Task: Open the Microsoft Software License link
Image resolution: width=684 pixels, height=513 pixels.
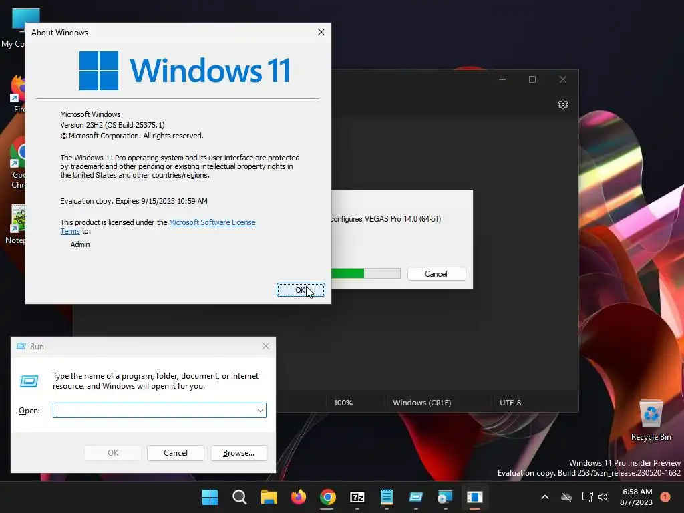Action: 212,222
